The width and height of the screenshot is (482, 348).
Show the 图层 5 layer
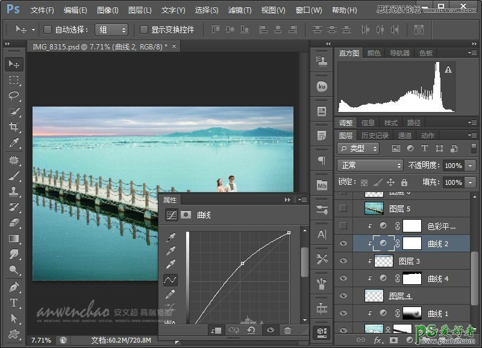(343, 208)
